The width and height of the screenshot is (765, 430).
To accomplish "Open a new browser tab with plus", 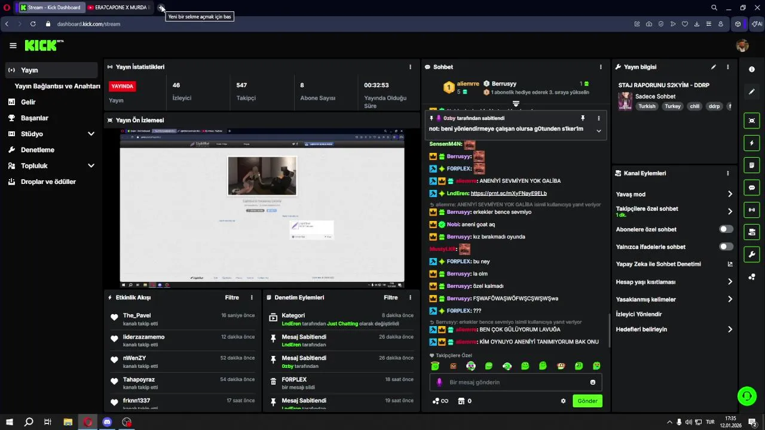I will pyautogui.click(x=161, y=7).
